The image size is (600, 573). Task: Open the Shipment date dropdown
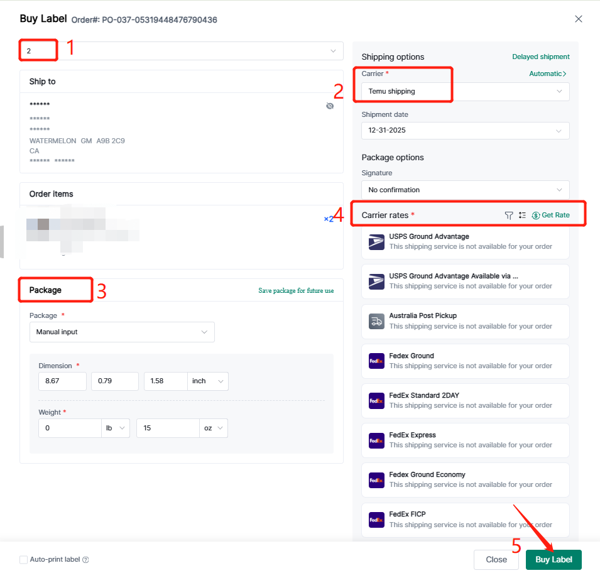click(465, 131)
